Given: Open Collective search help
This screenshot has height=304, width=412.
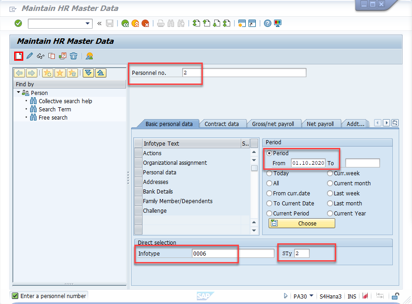Looking at the screenshot, I should click(x=65, y=101).
